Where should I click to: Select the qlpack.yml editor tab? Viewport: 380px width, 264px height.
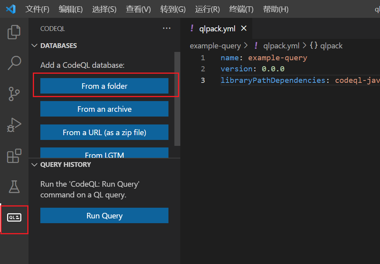click(x=217, y=29)
